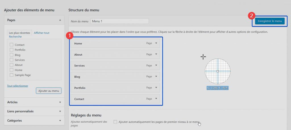Expand the About menu item arrow
Screen dimensions: 291x130
[156, 54]
